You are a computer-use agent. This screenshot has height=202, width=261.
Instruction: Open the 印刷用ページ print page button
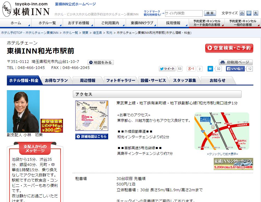236,62
